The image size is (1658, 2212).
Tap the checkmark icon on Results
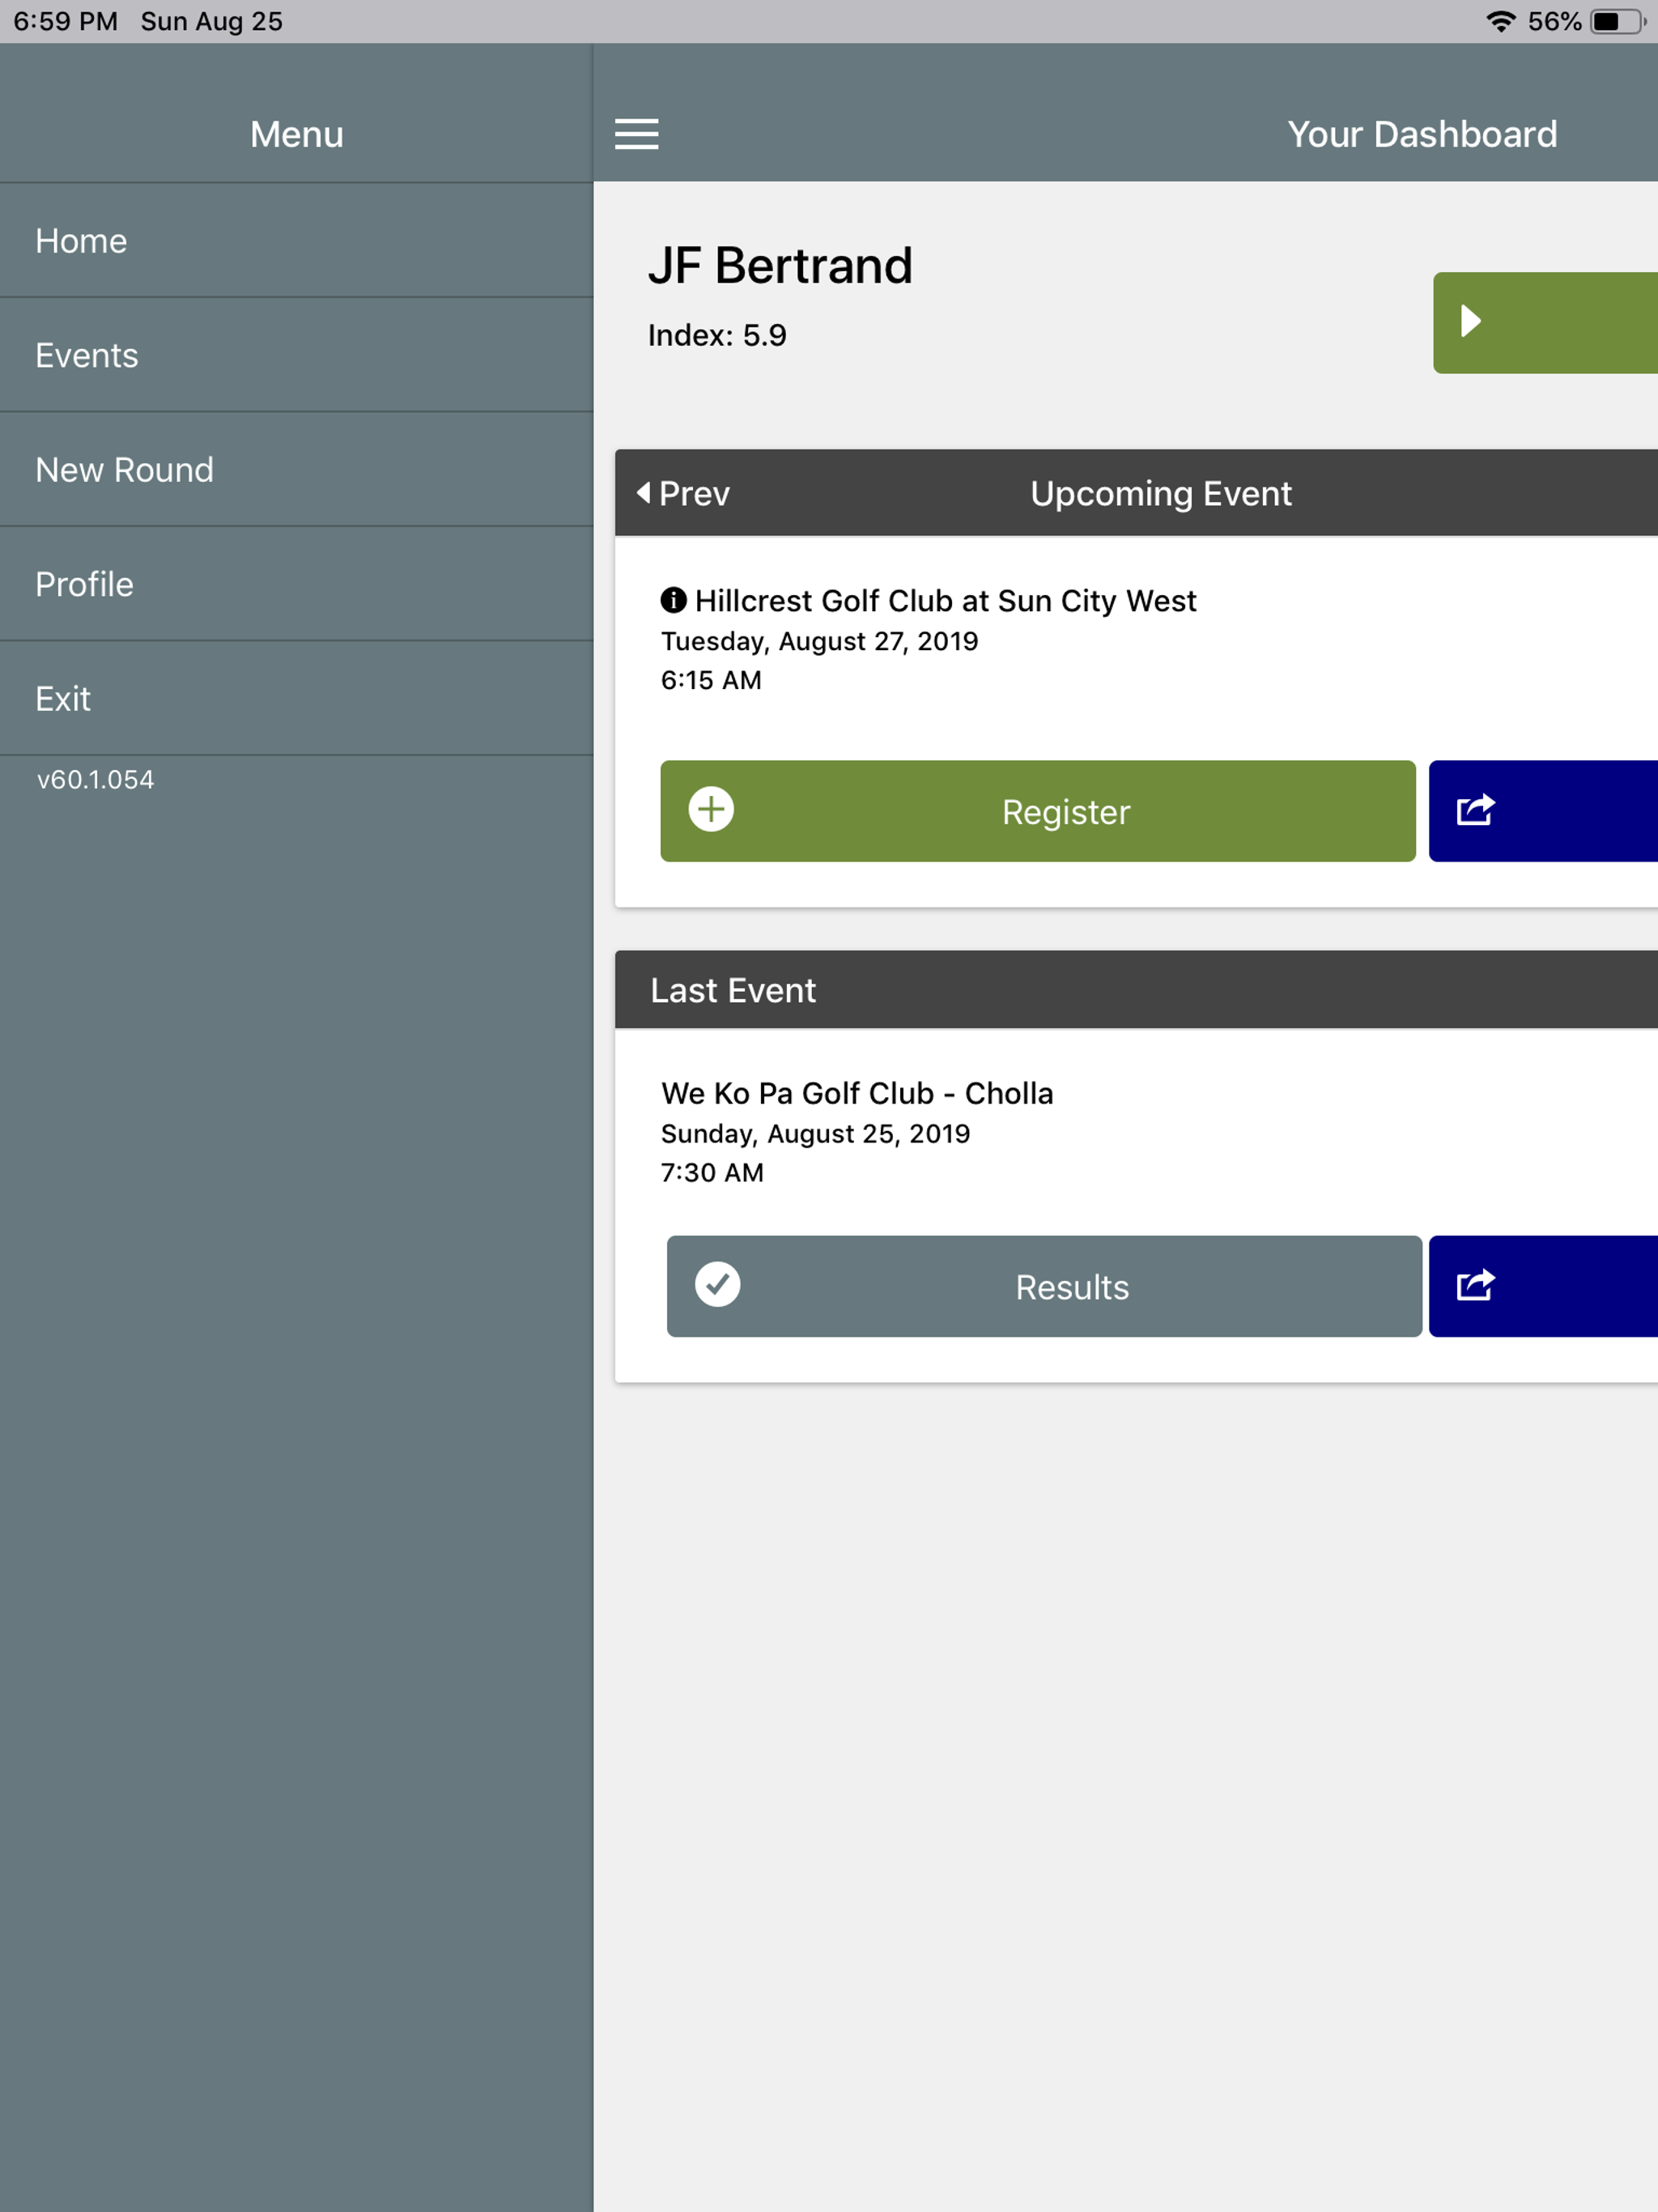(717, 1284)
